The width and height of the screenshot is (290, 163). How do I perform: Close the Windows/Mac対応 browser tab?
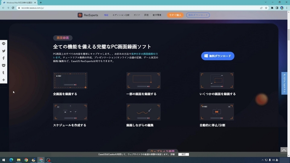click(x=35, y=3)
